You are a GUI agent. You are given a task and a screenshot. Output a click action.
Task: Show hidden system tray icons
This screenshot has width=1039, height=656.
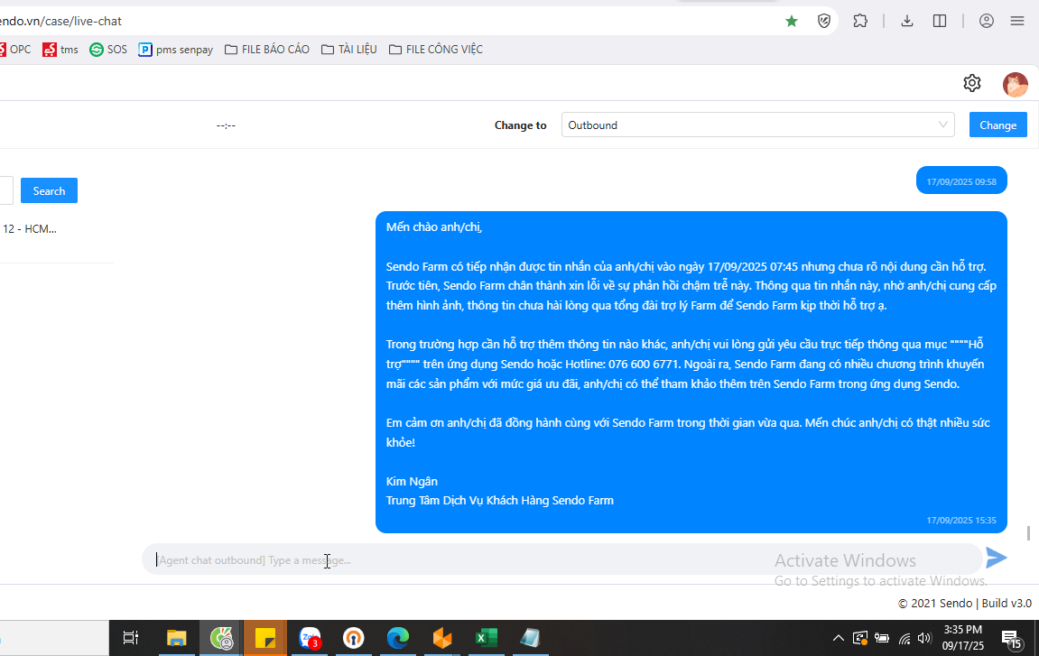[838, 638]
